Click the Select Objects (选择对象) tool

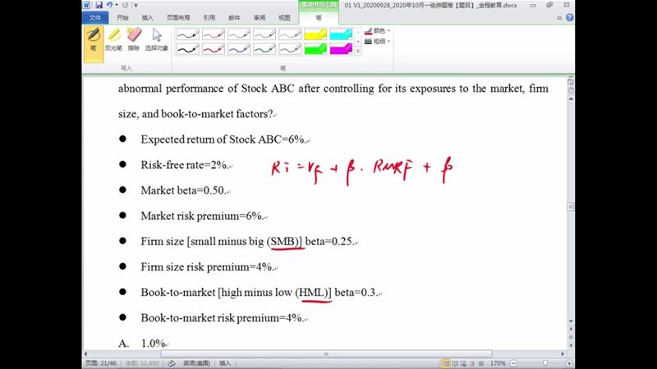(157, 39)
